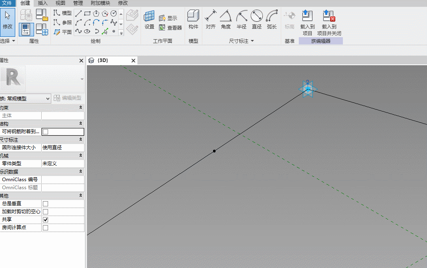Select the Ellipse draw tool
427x268 pixels.
[87, 31]
